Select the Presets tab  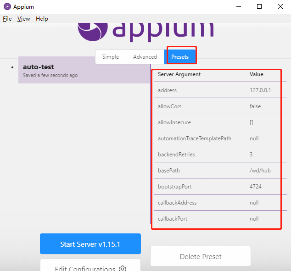[180, 57]
